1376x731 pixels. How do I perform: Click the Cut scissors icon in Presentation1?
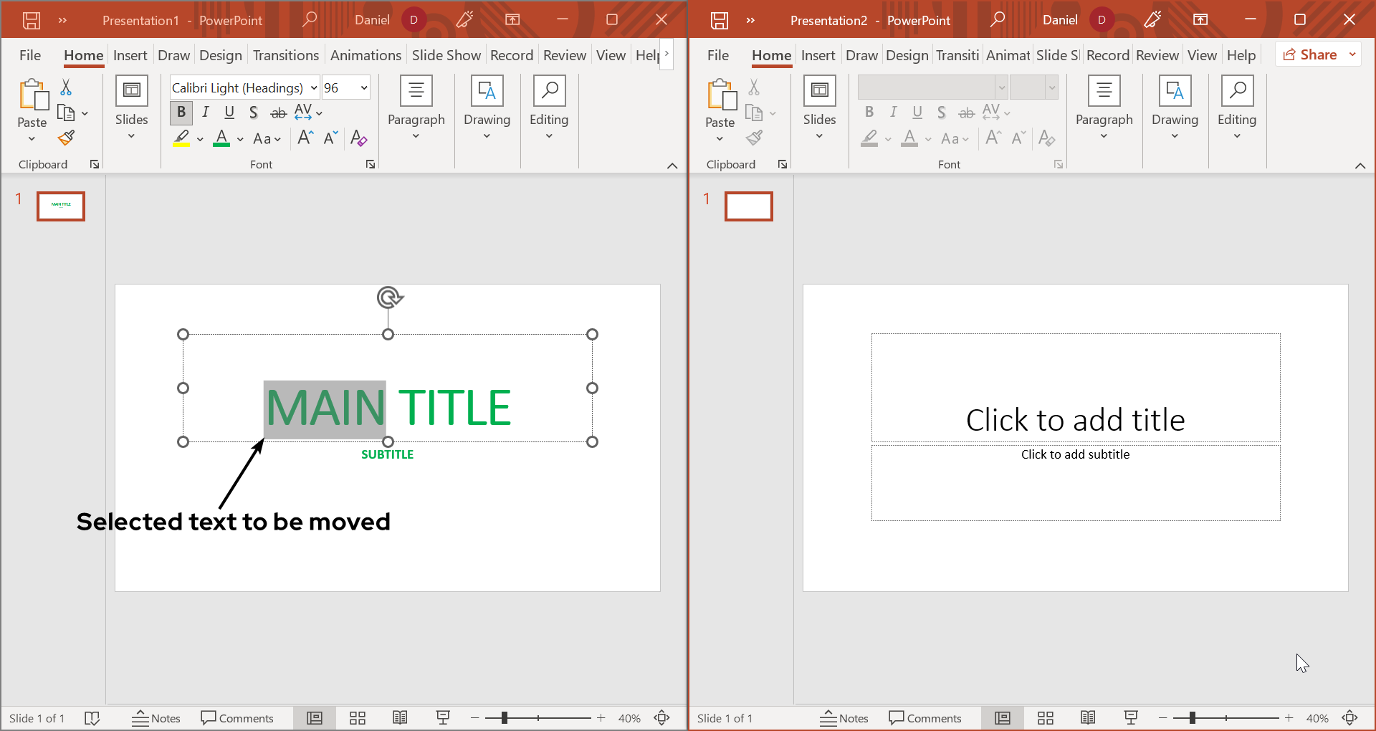pyautogui.click(x=66, y=87)
